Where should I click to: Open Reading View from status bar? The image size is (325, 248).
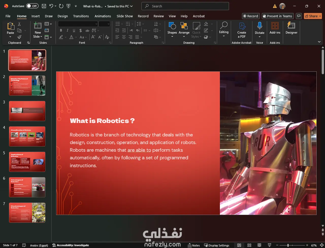[259, 245]
